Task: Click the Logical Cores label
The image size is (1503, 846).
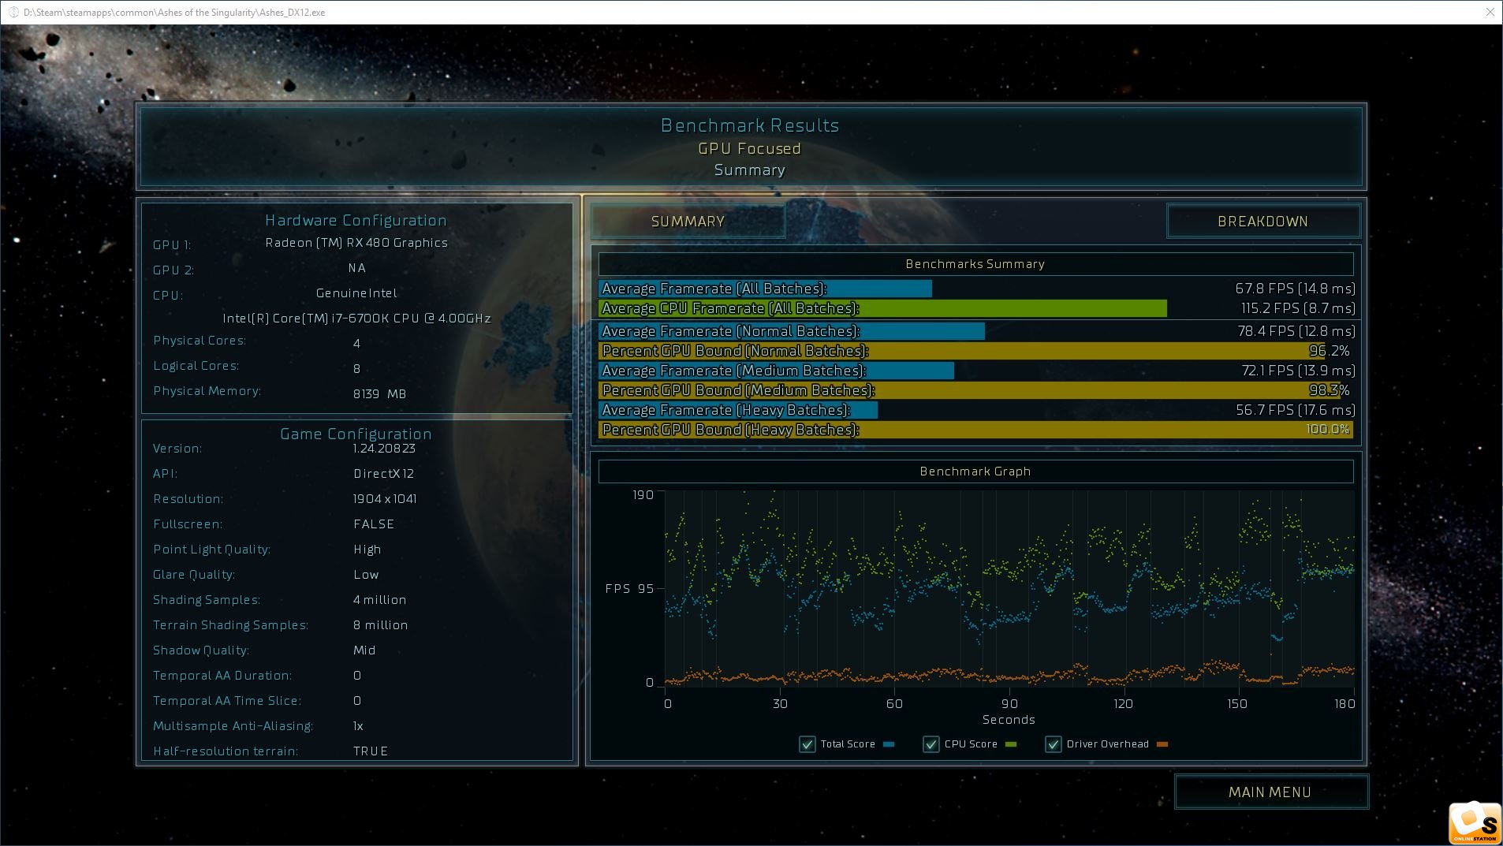Action: [196, 366]
